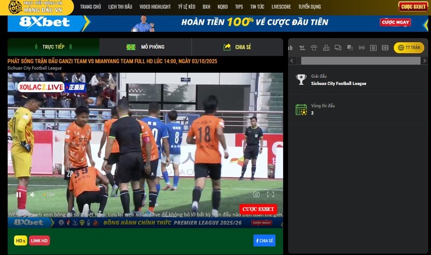Toggle fullscreen mode on the video
The width and height of the screenshot is (431, 255).
(271, 194)
